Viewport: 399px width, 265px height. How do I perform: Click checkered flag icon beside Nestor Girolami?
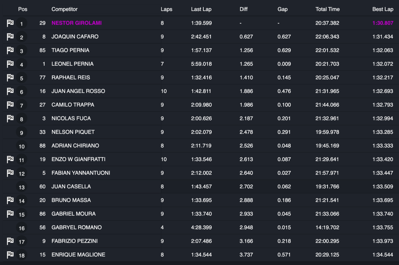(10, 23)
